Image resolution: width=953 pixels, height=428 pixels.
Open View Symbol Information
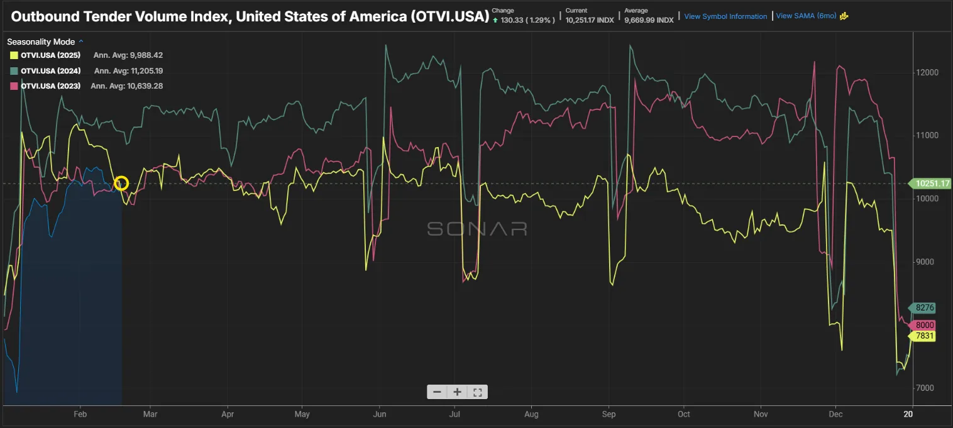(725, 16)
